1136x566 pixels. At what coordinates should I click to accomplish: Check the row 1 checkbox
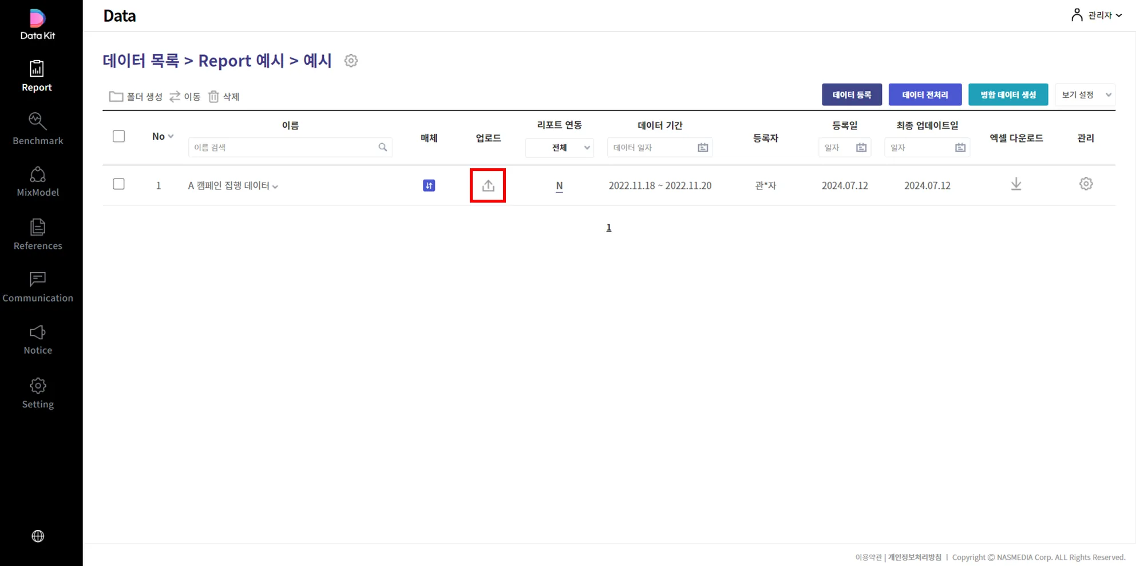pyautogui.click(x=119, y=184)
